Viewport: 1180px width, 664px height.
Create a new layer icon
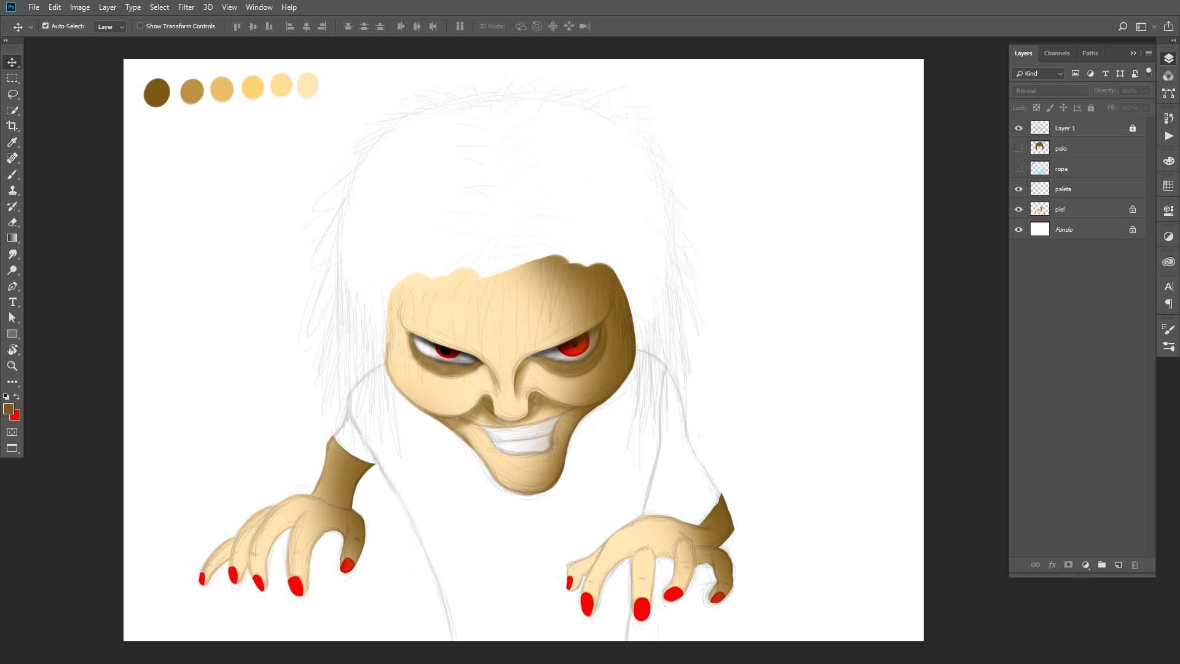(x=1119, y=565)
